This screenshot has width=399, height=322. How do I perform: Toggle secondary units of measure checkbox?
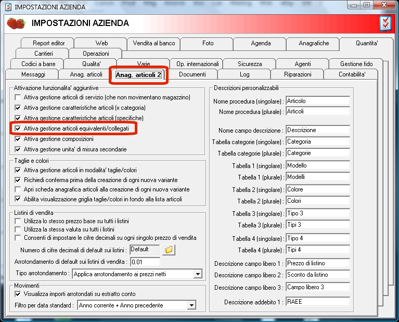point(18,149)
